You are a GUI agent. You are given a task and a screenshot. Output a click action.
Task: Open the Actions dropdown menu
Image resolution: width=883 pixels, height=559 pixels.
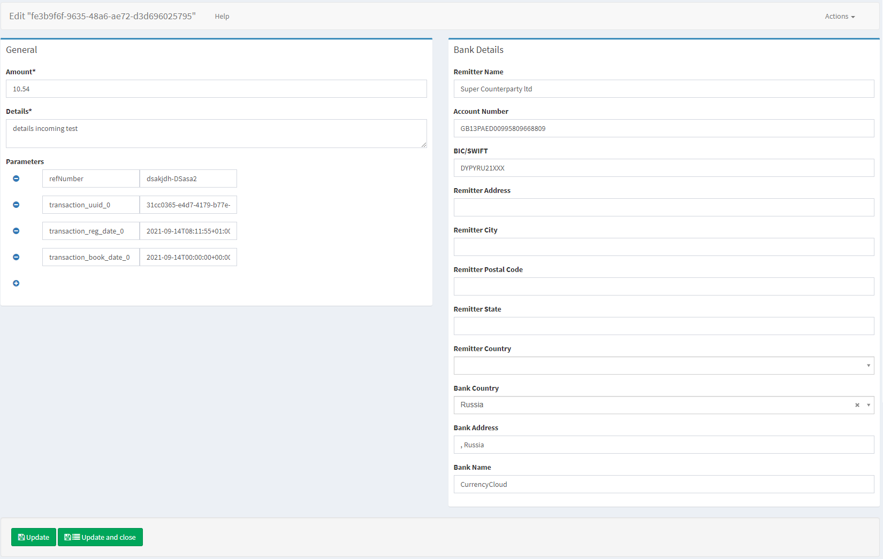pyautogui.click(x=839, y=17)
